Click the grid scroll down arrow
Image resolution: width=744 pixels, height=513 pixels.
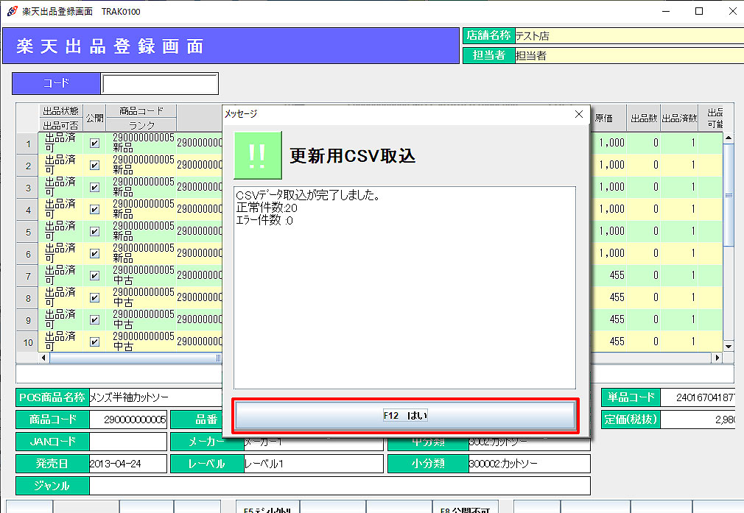tap(729, 346)
